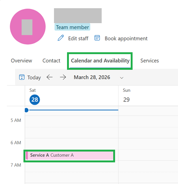This screenshot has width=178, height=184.
Task: Click the Today calendar icon
Action: [22, 77]
